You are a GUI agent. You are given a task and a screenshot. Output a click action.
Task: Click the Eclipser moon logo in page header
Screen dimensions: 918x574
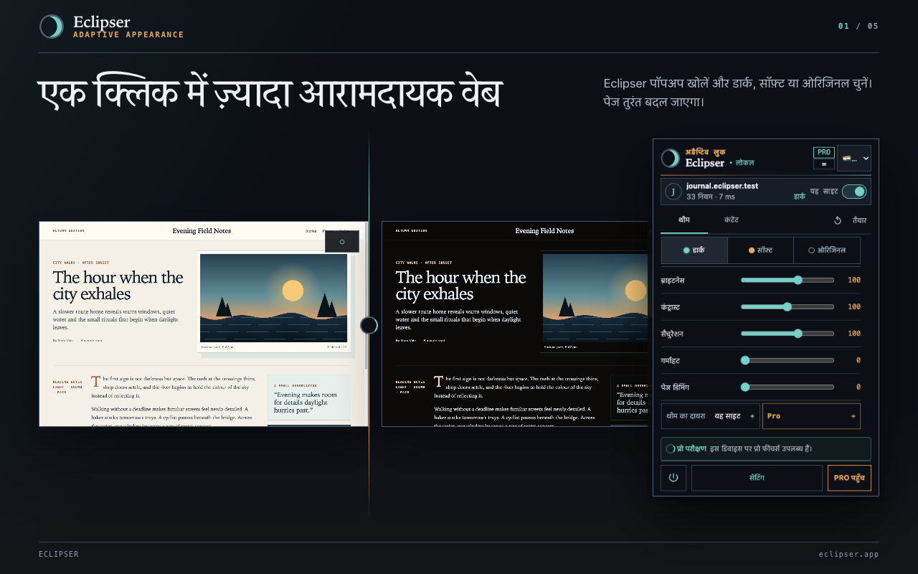click(52, 27)
